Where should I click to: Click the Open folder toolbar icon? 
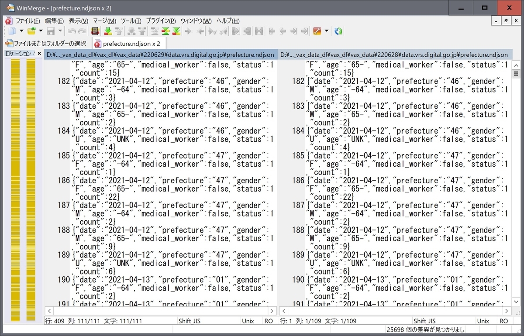coord(31,31)
